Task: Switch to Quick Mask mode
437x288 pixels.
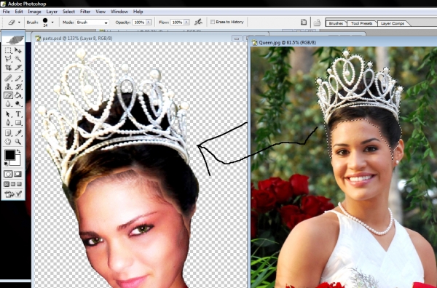Action: pyautogui.click(x=17, y=175)
